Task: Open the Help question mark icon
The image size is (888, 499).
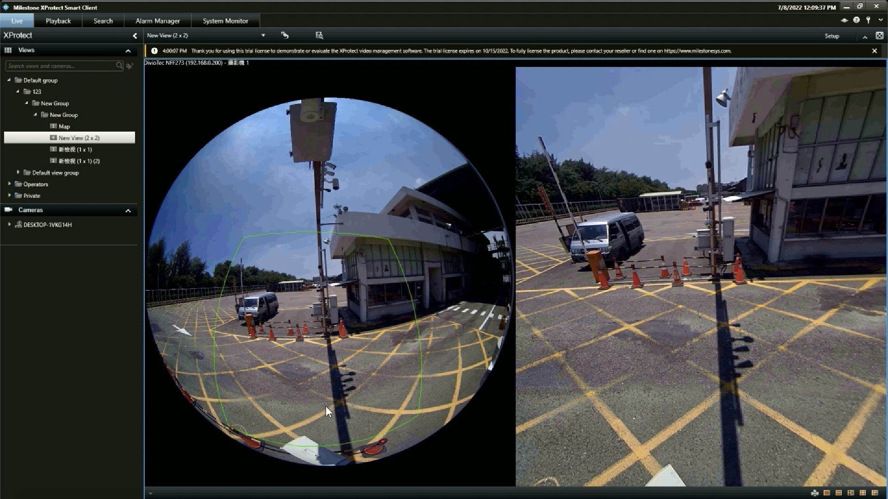Action: click(856, 20)
